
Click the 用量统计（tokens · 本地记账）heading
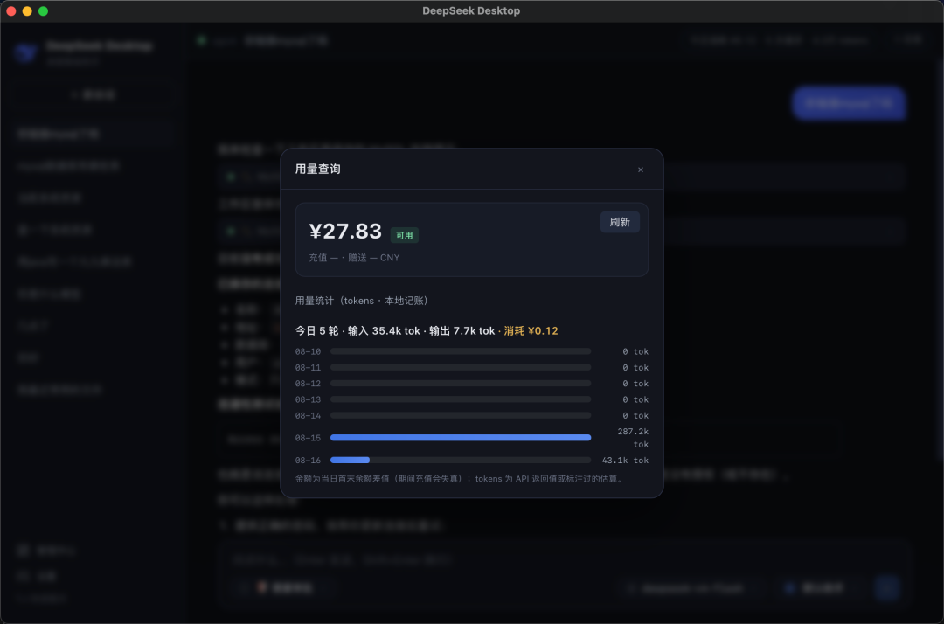(x=361, y=301)
